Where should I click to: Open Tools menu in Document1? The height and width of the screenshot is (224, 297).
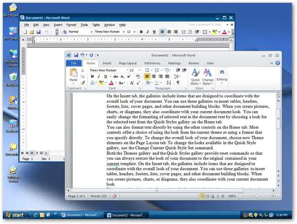(x=84, y=25)
